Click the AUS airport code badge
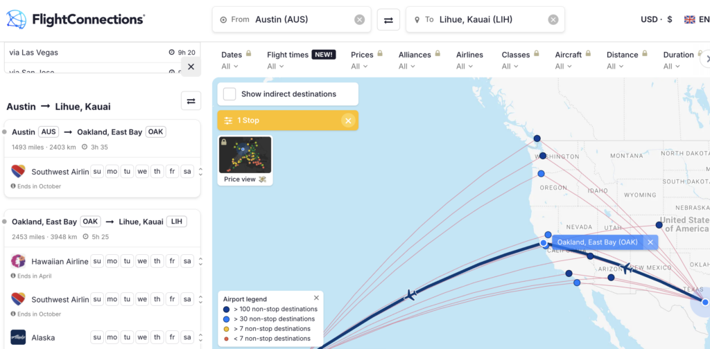710x349 pixels. click(49, 132)
